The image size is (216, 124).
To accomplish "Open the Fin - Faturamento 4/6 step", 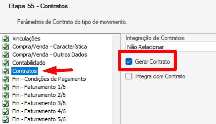I will 39,111.
